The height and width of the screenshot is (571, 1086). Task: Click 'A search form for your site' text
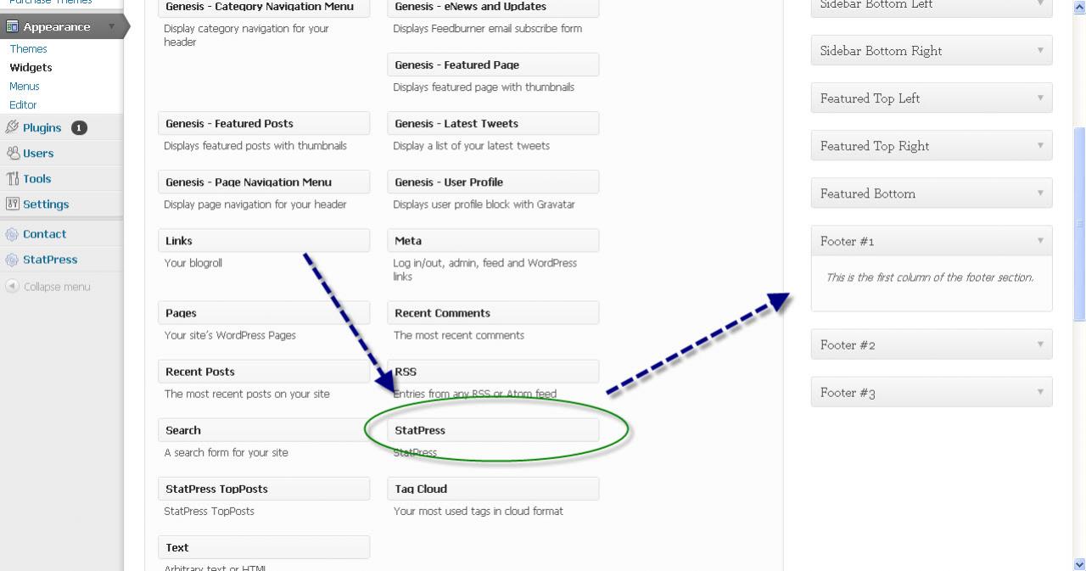pyautogui.click(x=227, y=452)
